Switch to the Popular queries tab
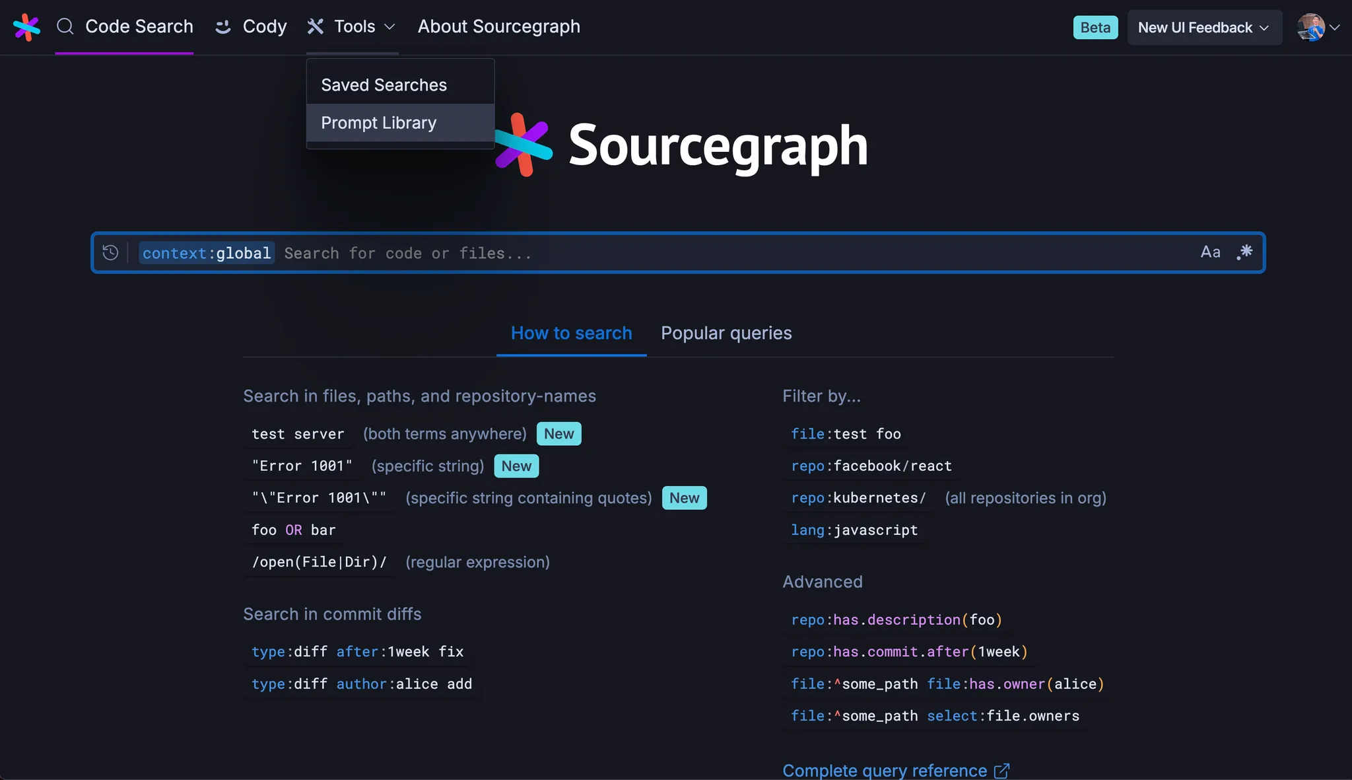 726,333
